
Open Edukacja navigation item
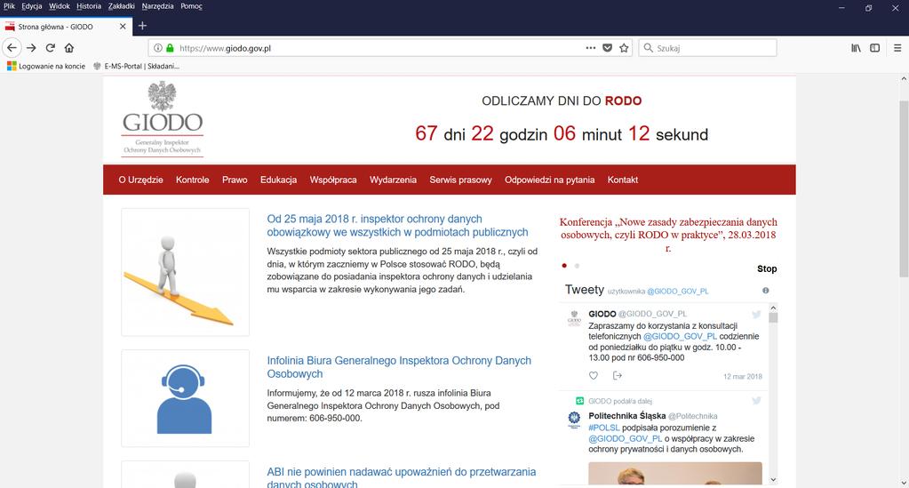pyautogui.click(x=278, y=180)
